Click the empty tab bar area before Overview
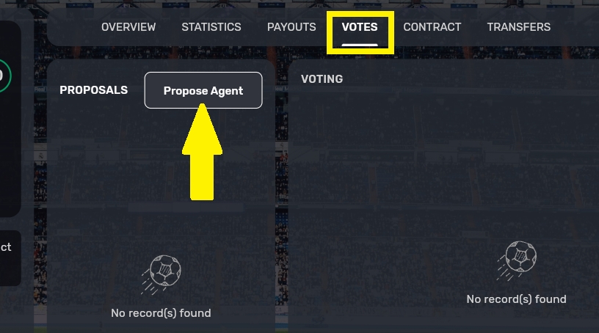The height and width of the screenshot is (333, 599). (73, 27)
